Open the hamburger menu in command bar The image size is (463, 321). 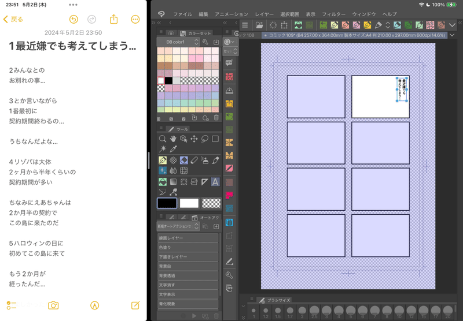pyautogui.click(x=245, y=25)
